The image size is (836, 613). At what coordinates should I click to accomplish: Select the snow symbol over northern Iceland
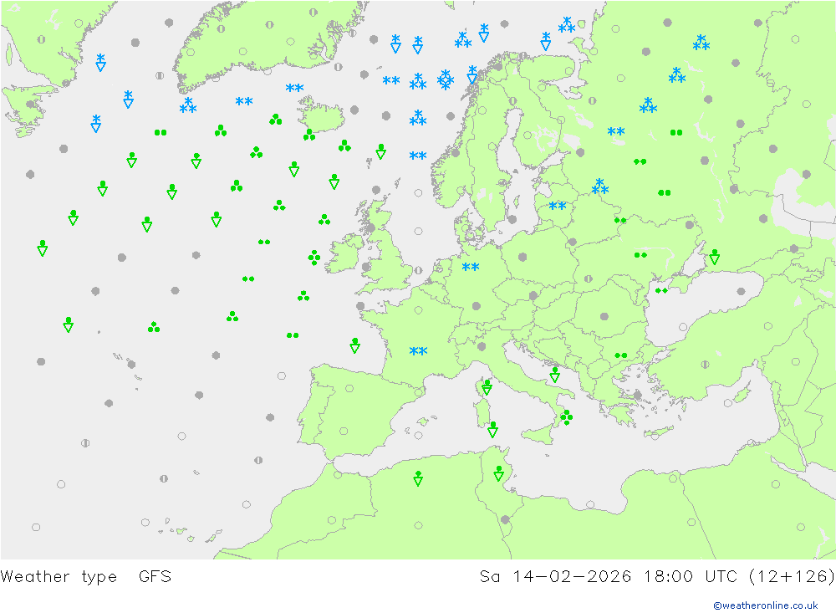[x=294, y=88]
